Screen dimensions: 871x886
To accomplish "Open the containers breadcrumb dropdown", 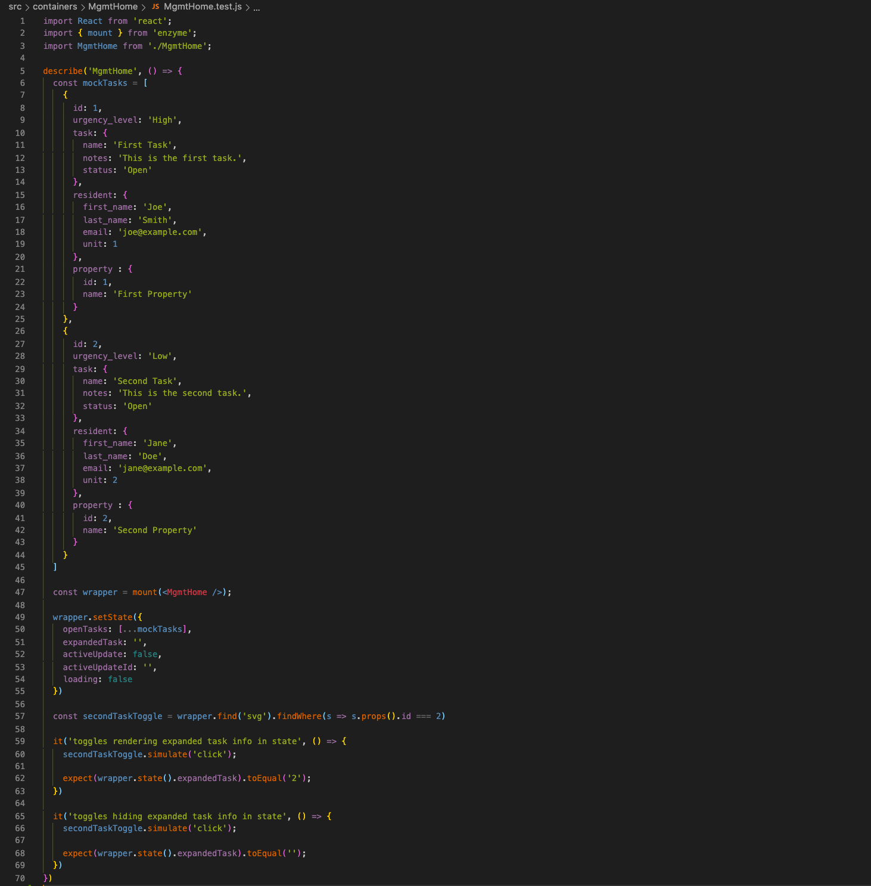I will click(54, 7).
